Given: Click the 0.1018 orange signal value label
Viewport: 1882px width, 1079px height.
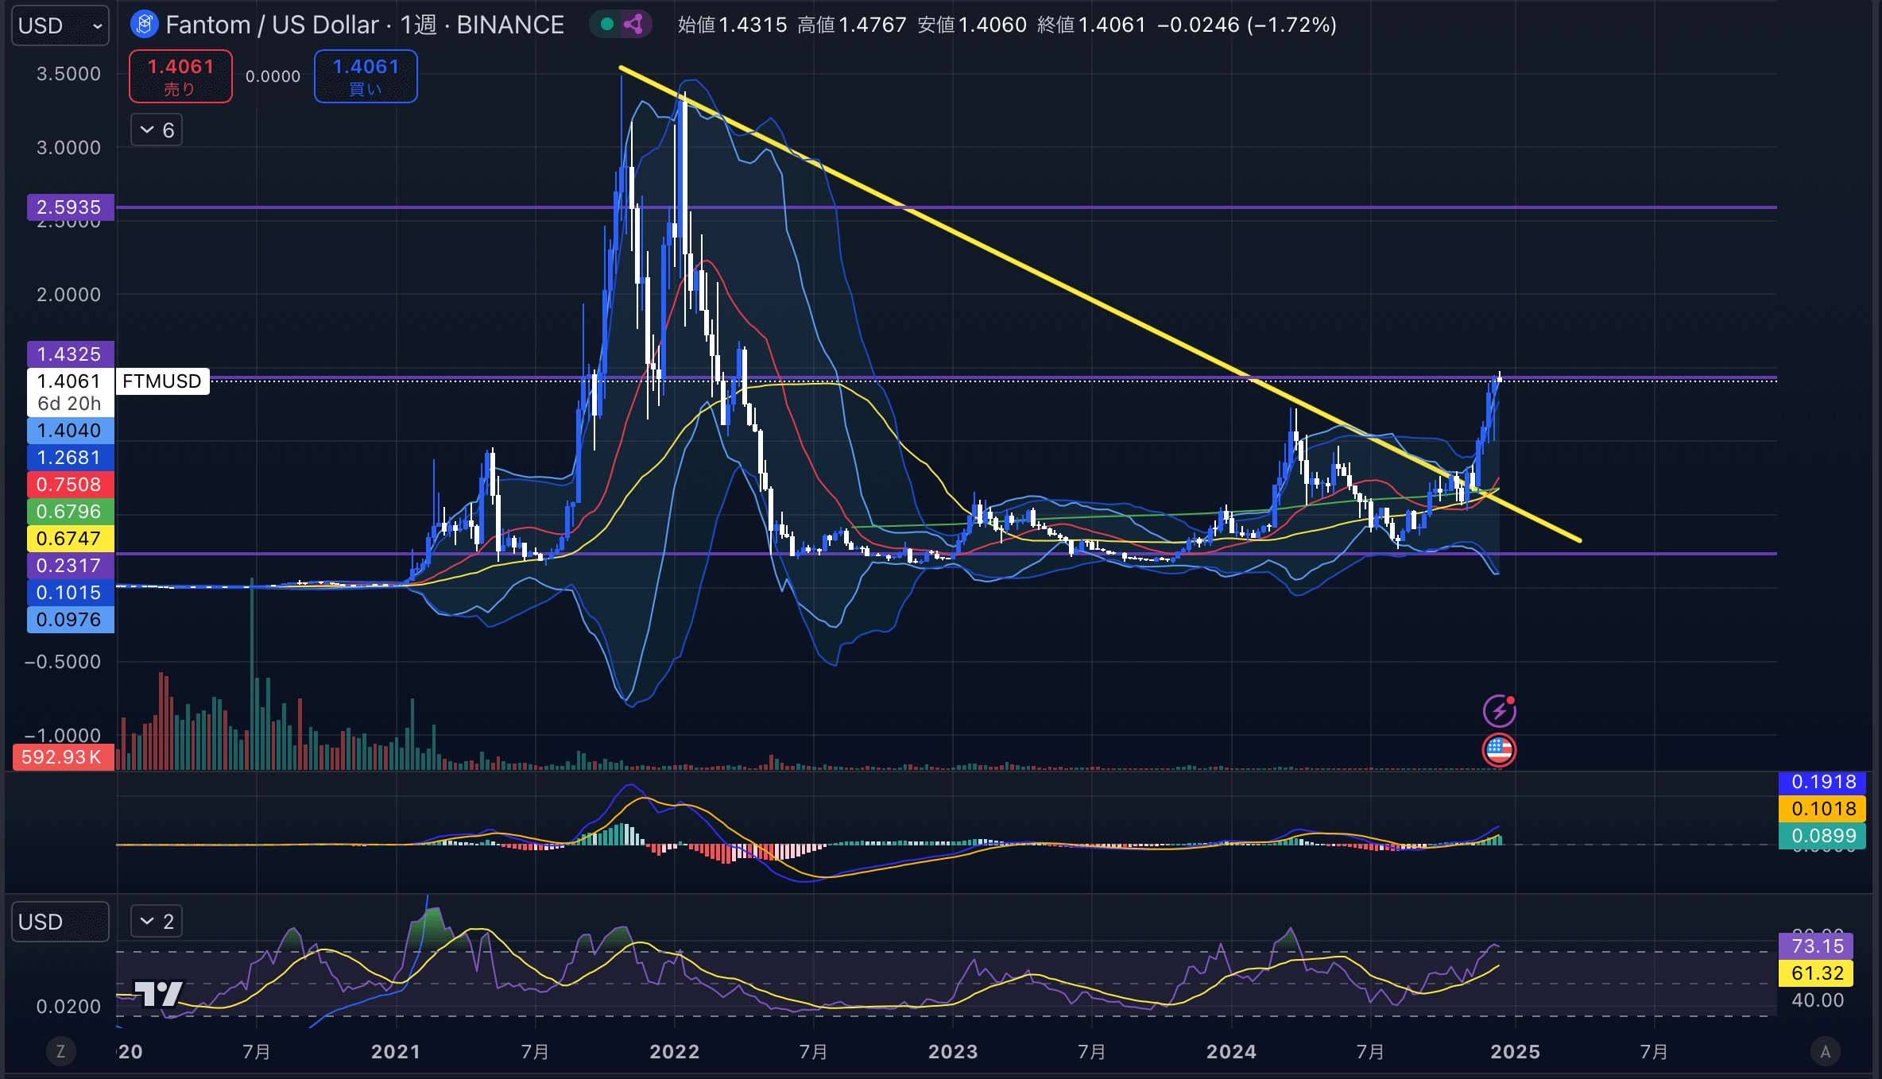Looking at the screenshot, I should (1823, 809).
